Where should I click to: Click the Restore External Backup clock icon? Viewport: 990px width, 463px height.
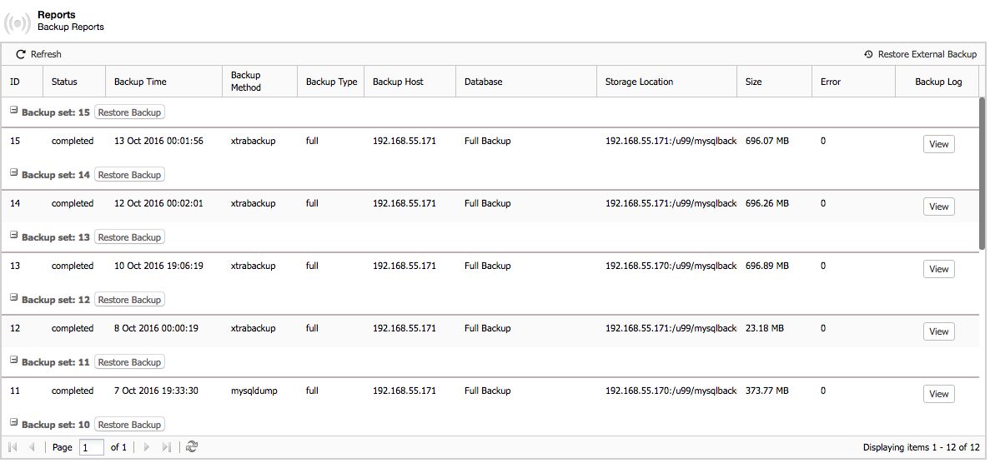click(x=869, y=54)
